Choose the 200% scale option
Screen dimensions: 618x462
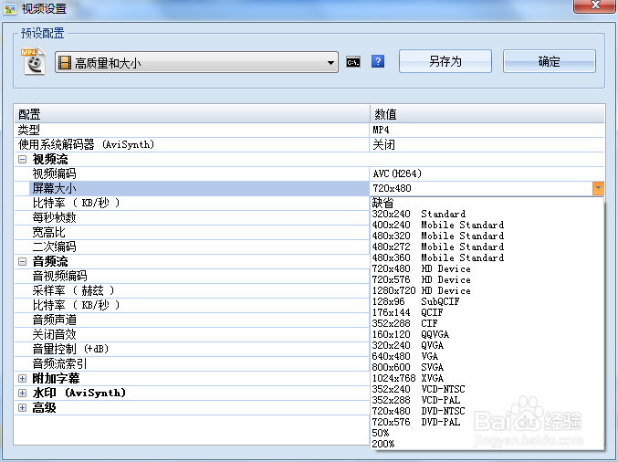tap(487, 444)
